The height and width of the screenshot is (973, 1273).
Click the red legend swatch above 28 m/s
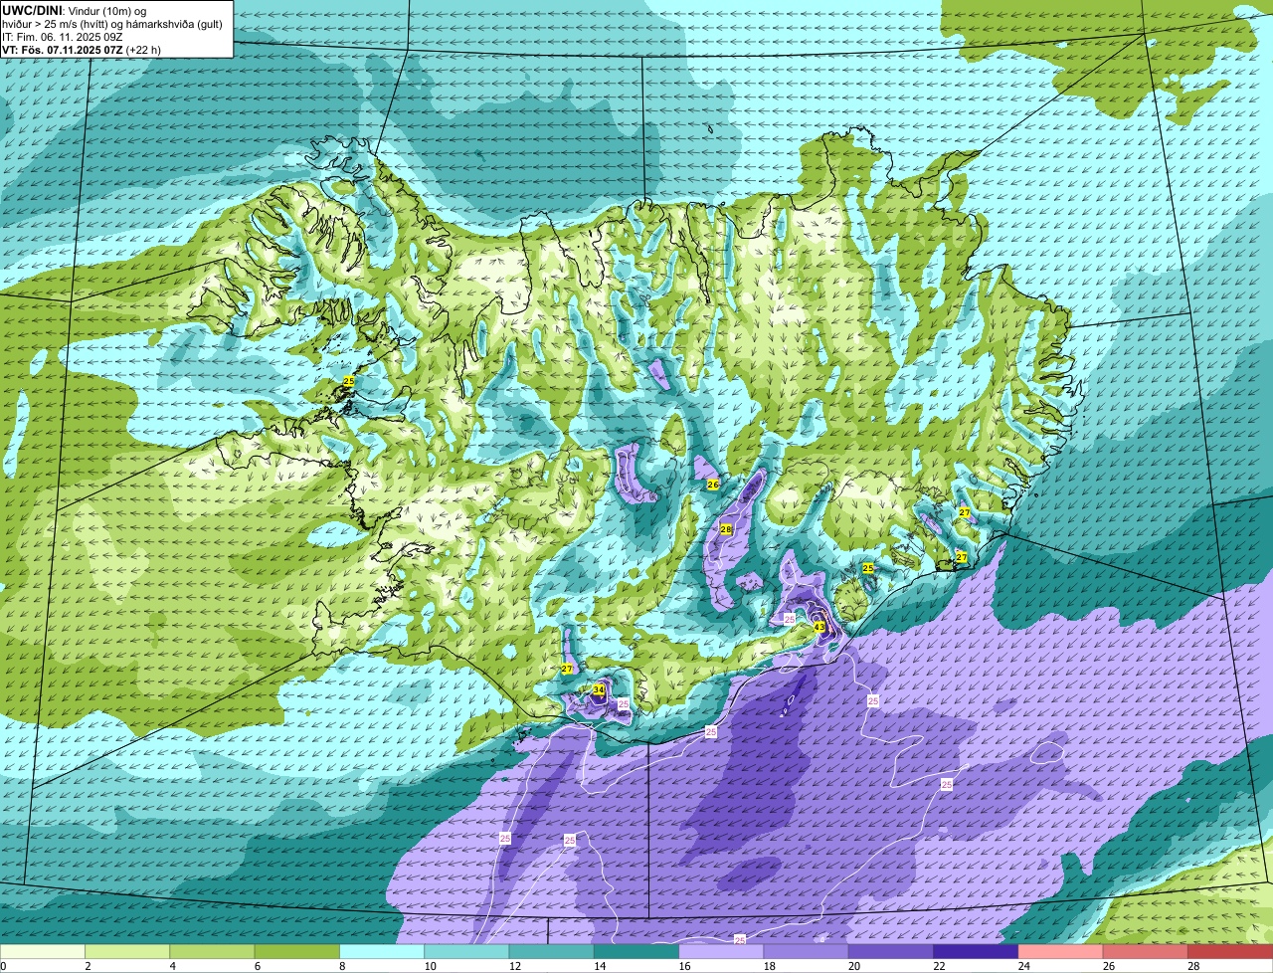point(1230,951)
